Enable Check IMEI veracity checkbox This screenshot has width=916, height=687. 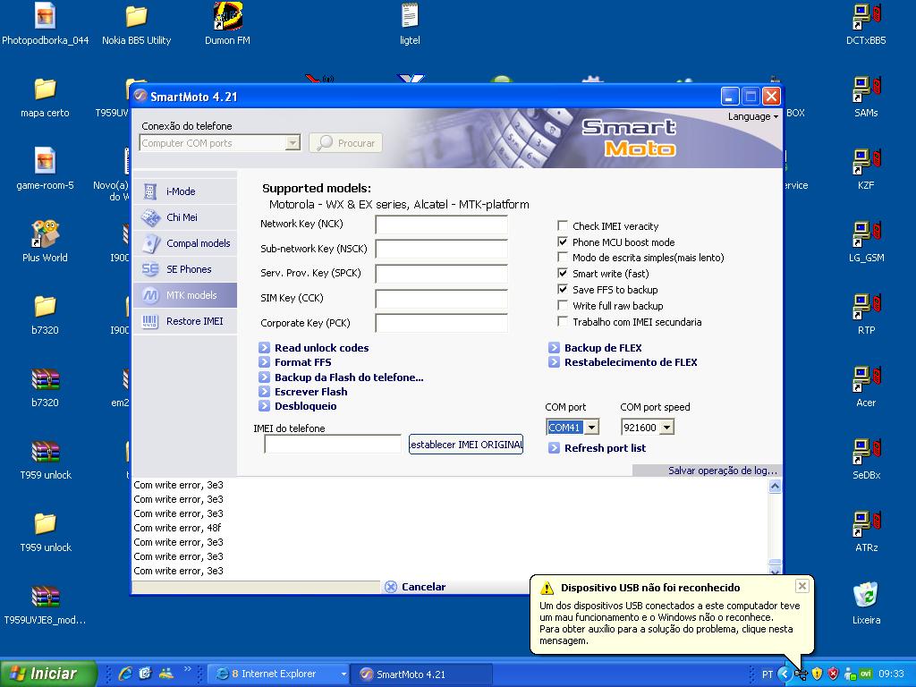tap(563, 225)
